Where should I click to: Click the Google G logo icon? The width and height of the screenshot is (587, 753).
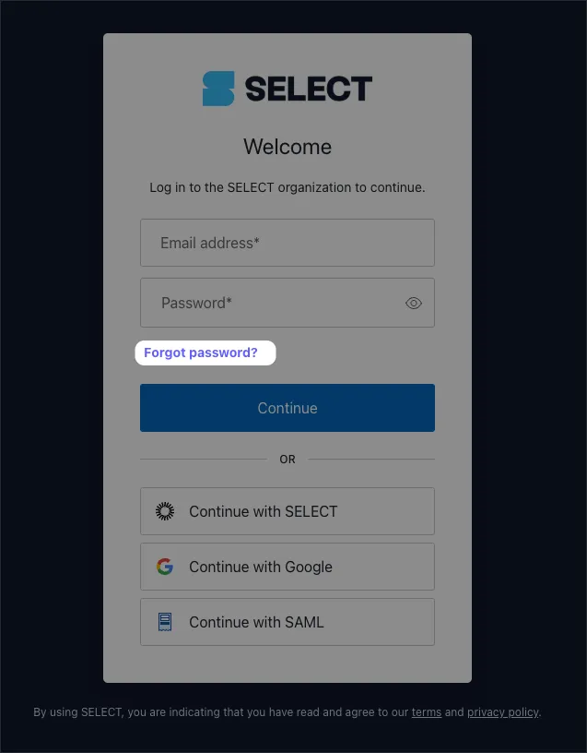point(165,567)
